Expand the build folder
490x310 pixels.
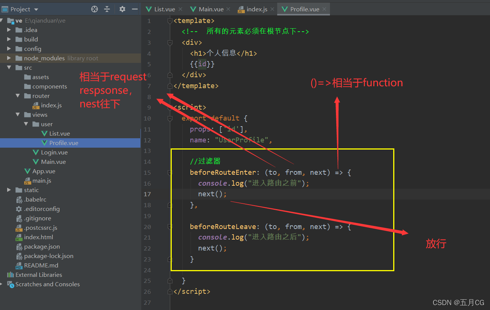[x=9, y=39]
